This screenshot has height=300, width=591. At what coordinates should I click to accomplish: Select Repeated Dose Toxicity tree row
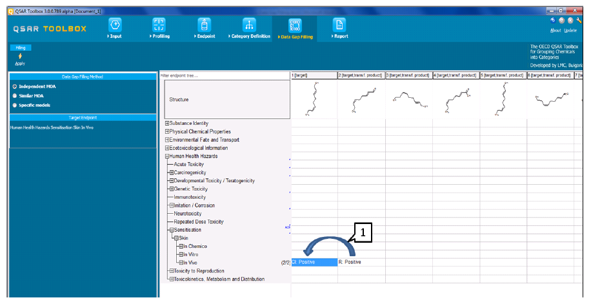click(x=199, y=222)
